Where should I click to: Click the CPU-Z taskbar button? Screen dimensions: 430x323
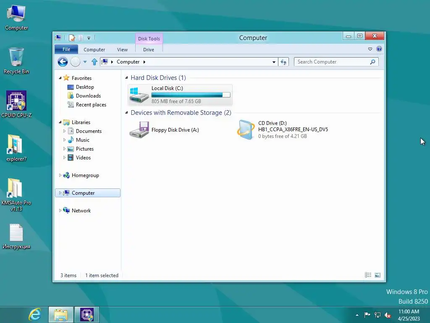[x=87, y=315]
